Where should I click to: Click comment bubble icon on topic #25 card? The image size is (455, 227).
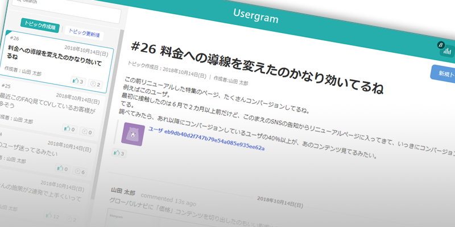tap(86, 132)
